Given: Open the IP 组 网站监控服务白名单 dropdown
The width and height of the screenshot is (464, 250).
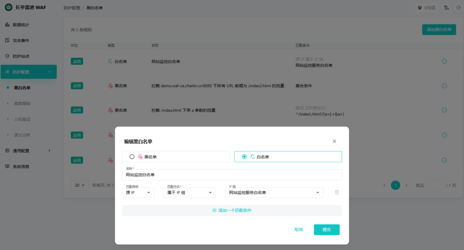Looking at the screenshot, I should [274, 193].
